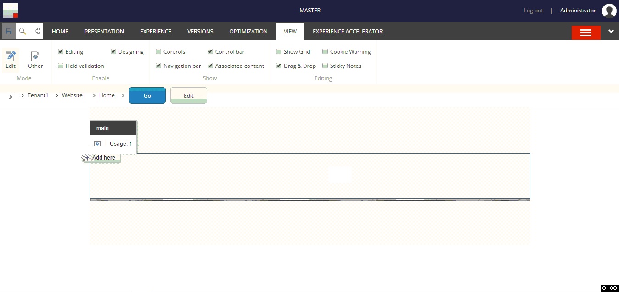Click the Administrator user name

pyautogui.click(x=578, y=11)
